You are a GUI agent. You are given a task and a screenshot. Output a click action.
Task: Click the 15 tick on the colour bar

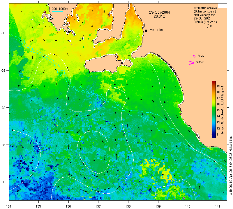(x=218, y=110)
